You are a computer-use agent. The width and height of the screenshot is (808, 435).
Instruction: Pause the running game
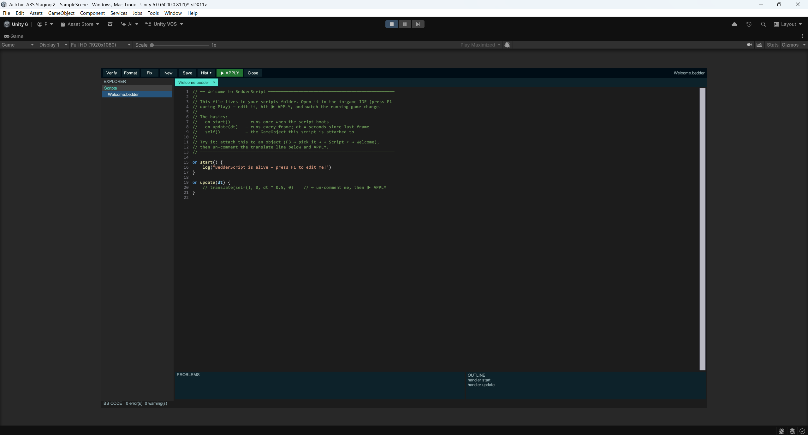point(405,24)
